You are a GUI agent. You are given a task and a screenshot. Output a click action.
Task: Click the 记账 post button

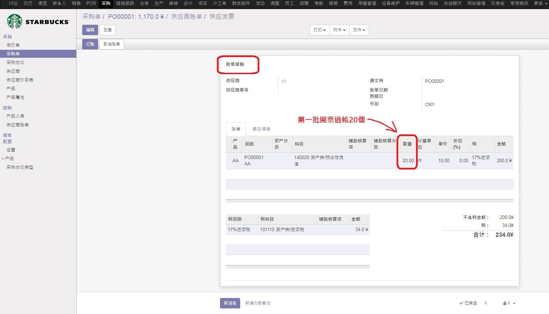pyautogui.click(x=90, y=44)
